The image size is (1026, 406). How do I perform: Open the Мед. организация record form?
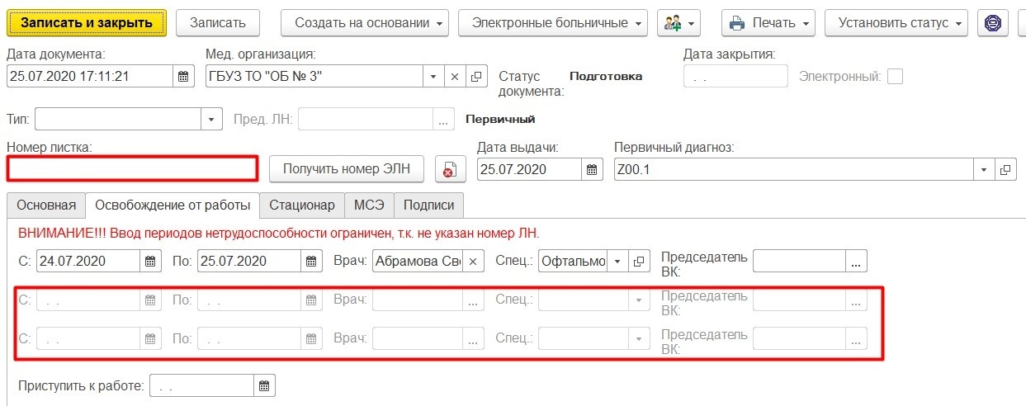[x=476, y=77]
